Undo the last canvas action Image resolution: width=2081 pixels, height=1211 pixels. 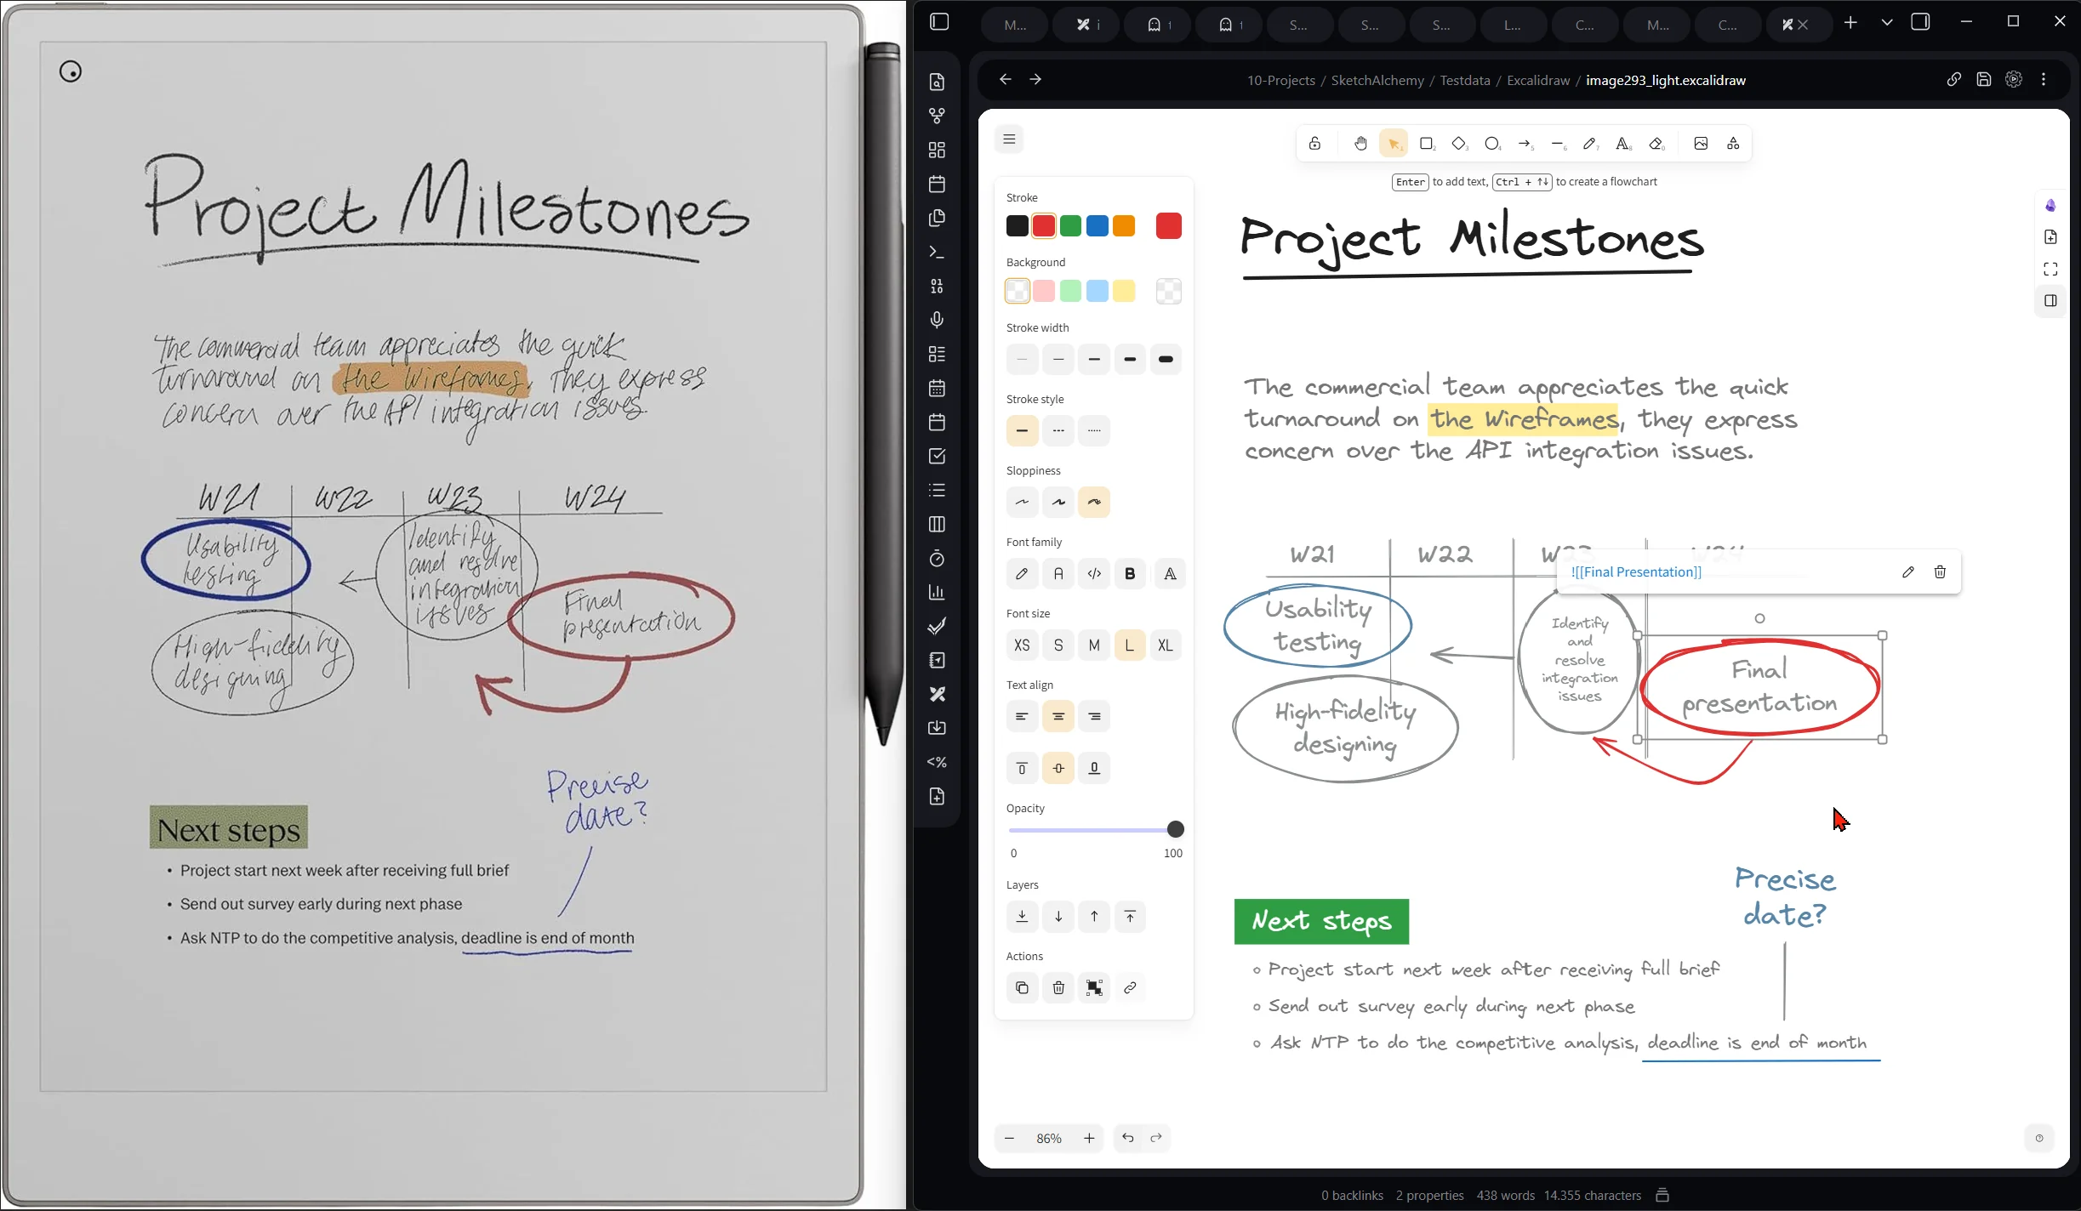(1128, 1138)
